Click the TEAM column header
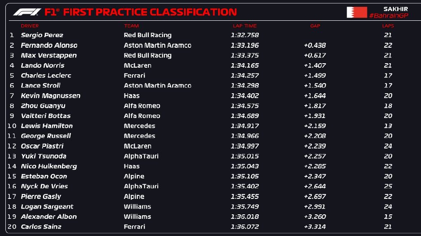The height and width of the screenshot is (236, 421). (131, 26)
